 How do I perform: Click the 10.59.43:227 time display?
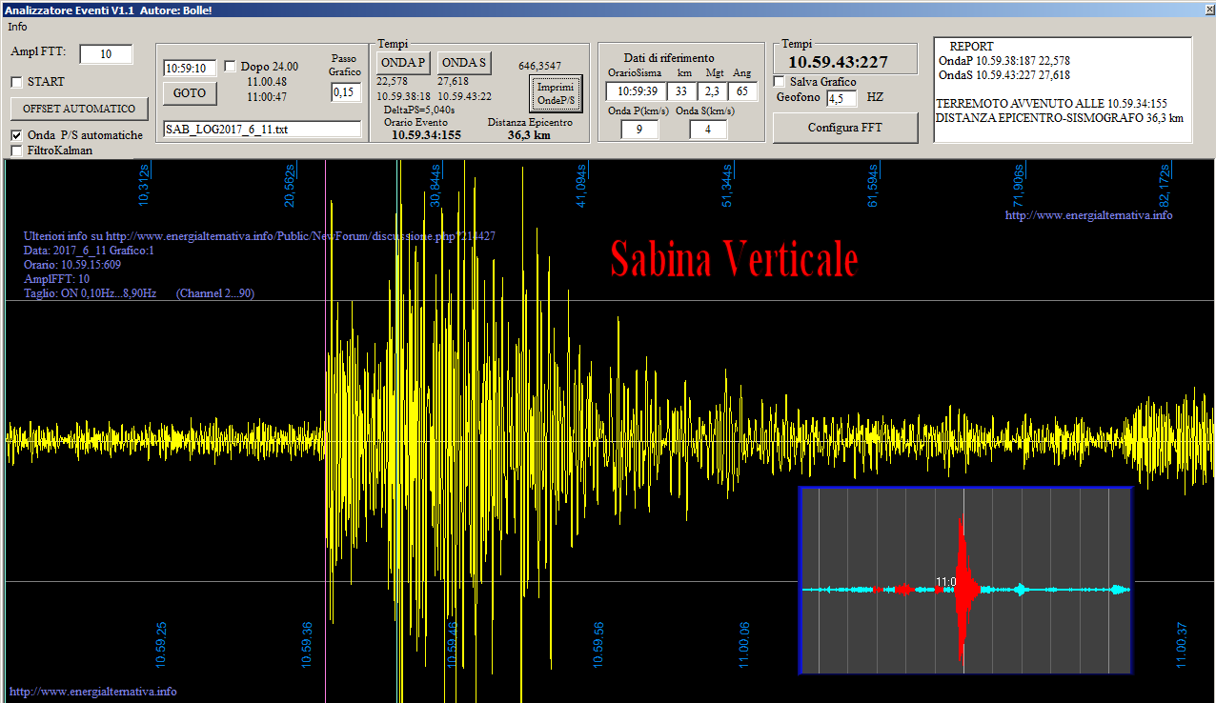click(x=838, y=62)
